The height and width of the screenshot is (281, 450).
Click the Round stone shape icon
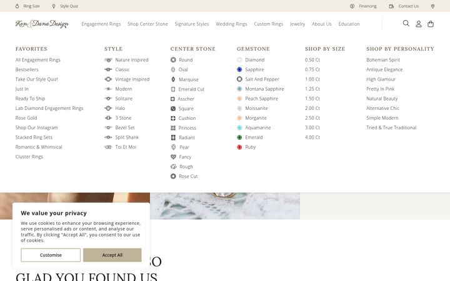click(173, 60)
